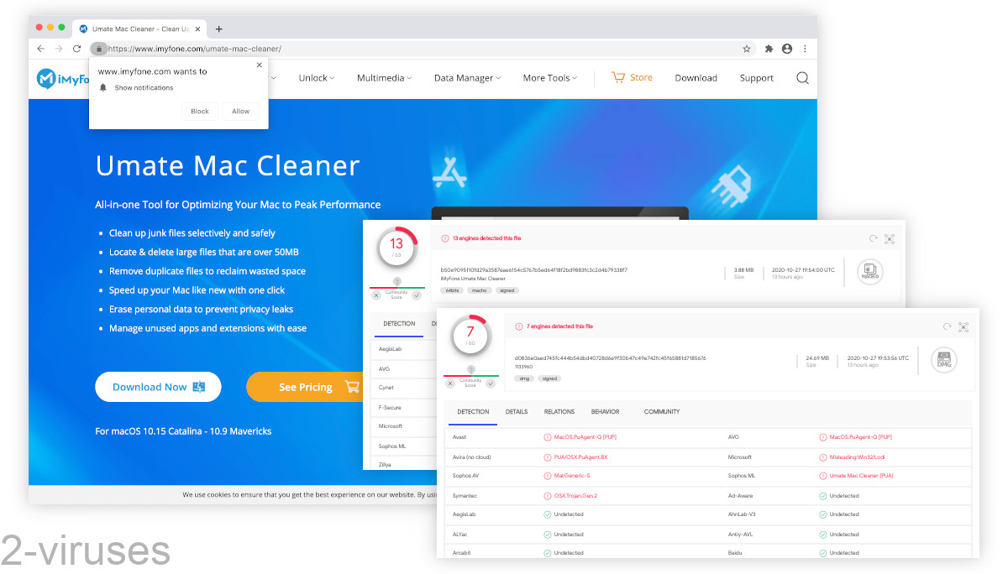Click the signed tag in the 7-engine report
Screen dimensions: 1008x574
[x=549, y=378]
